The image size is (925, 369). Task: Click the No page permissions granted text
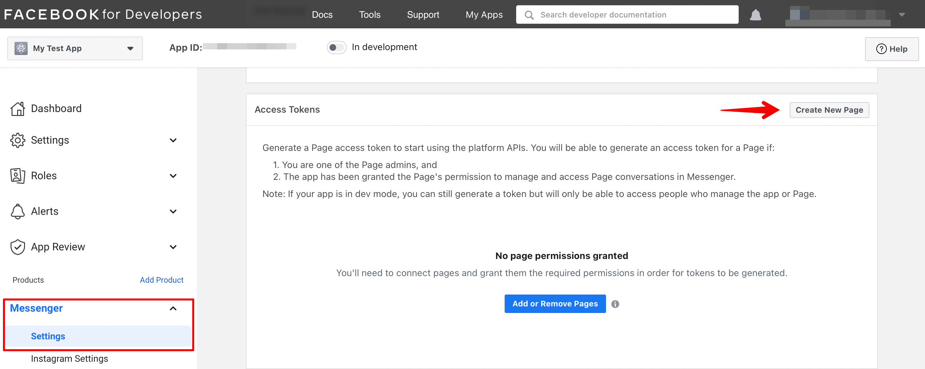[562, 256]
